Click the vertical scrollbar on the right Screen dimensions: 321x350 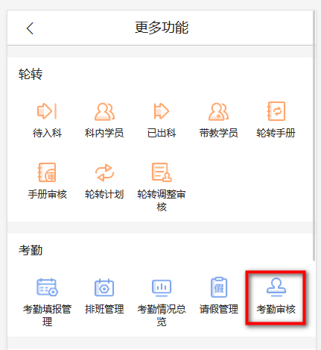pyautogui.click(x=314, y=136)
